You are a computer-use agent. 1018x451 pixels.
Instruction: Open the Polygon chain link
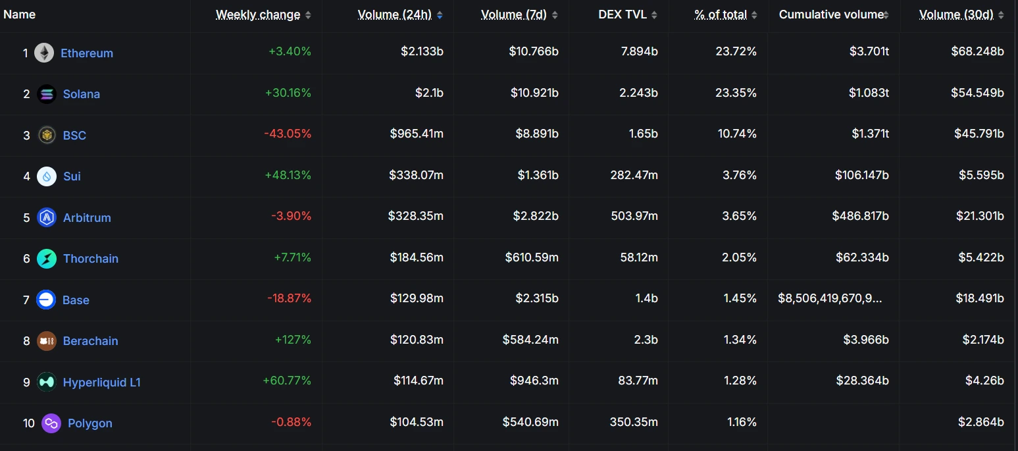[x=90, y=423]
